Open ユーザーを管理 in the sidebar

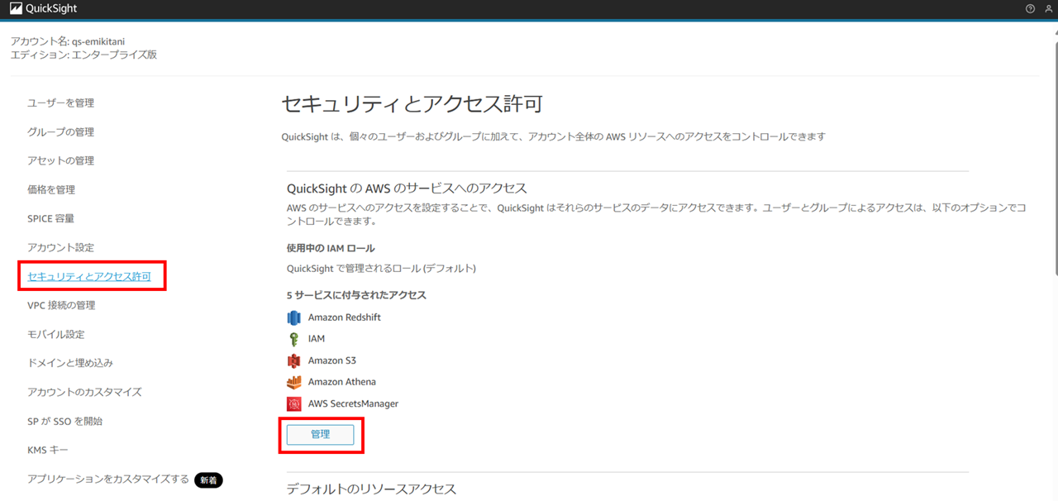point(60,103)
